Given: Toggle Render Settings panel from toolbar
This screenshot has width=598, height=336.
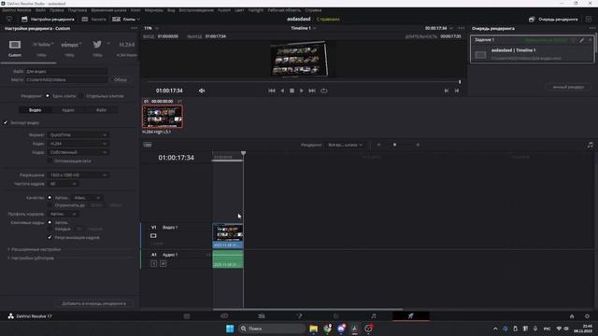Looking at the screenshot, I should coord(48,19).
